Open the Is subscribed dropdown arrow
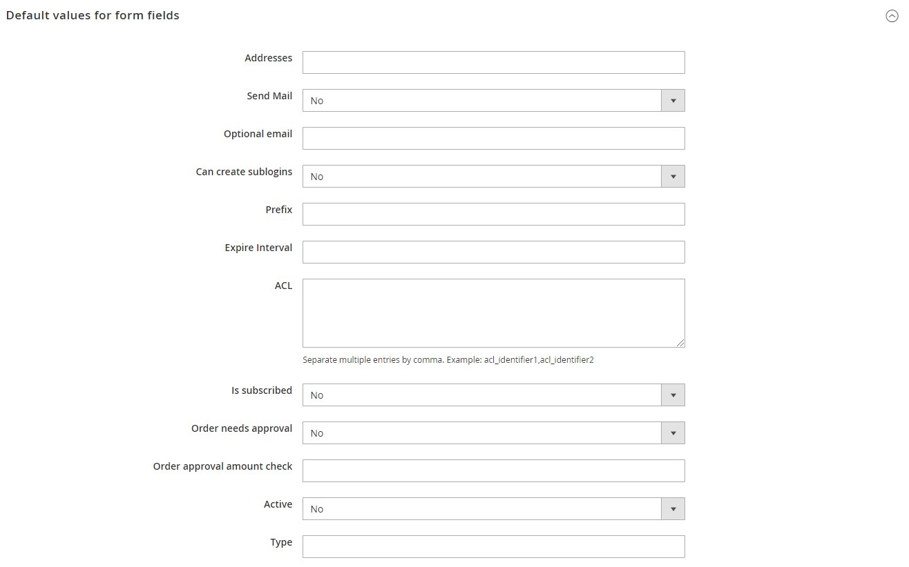The height and width of the screenshot is (567, 909). pos(673,395)
